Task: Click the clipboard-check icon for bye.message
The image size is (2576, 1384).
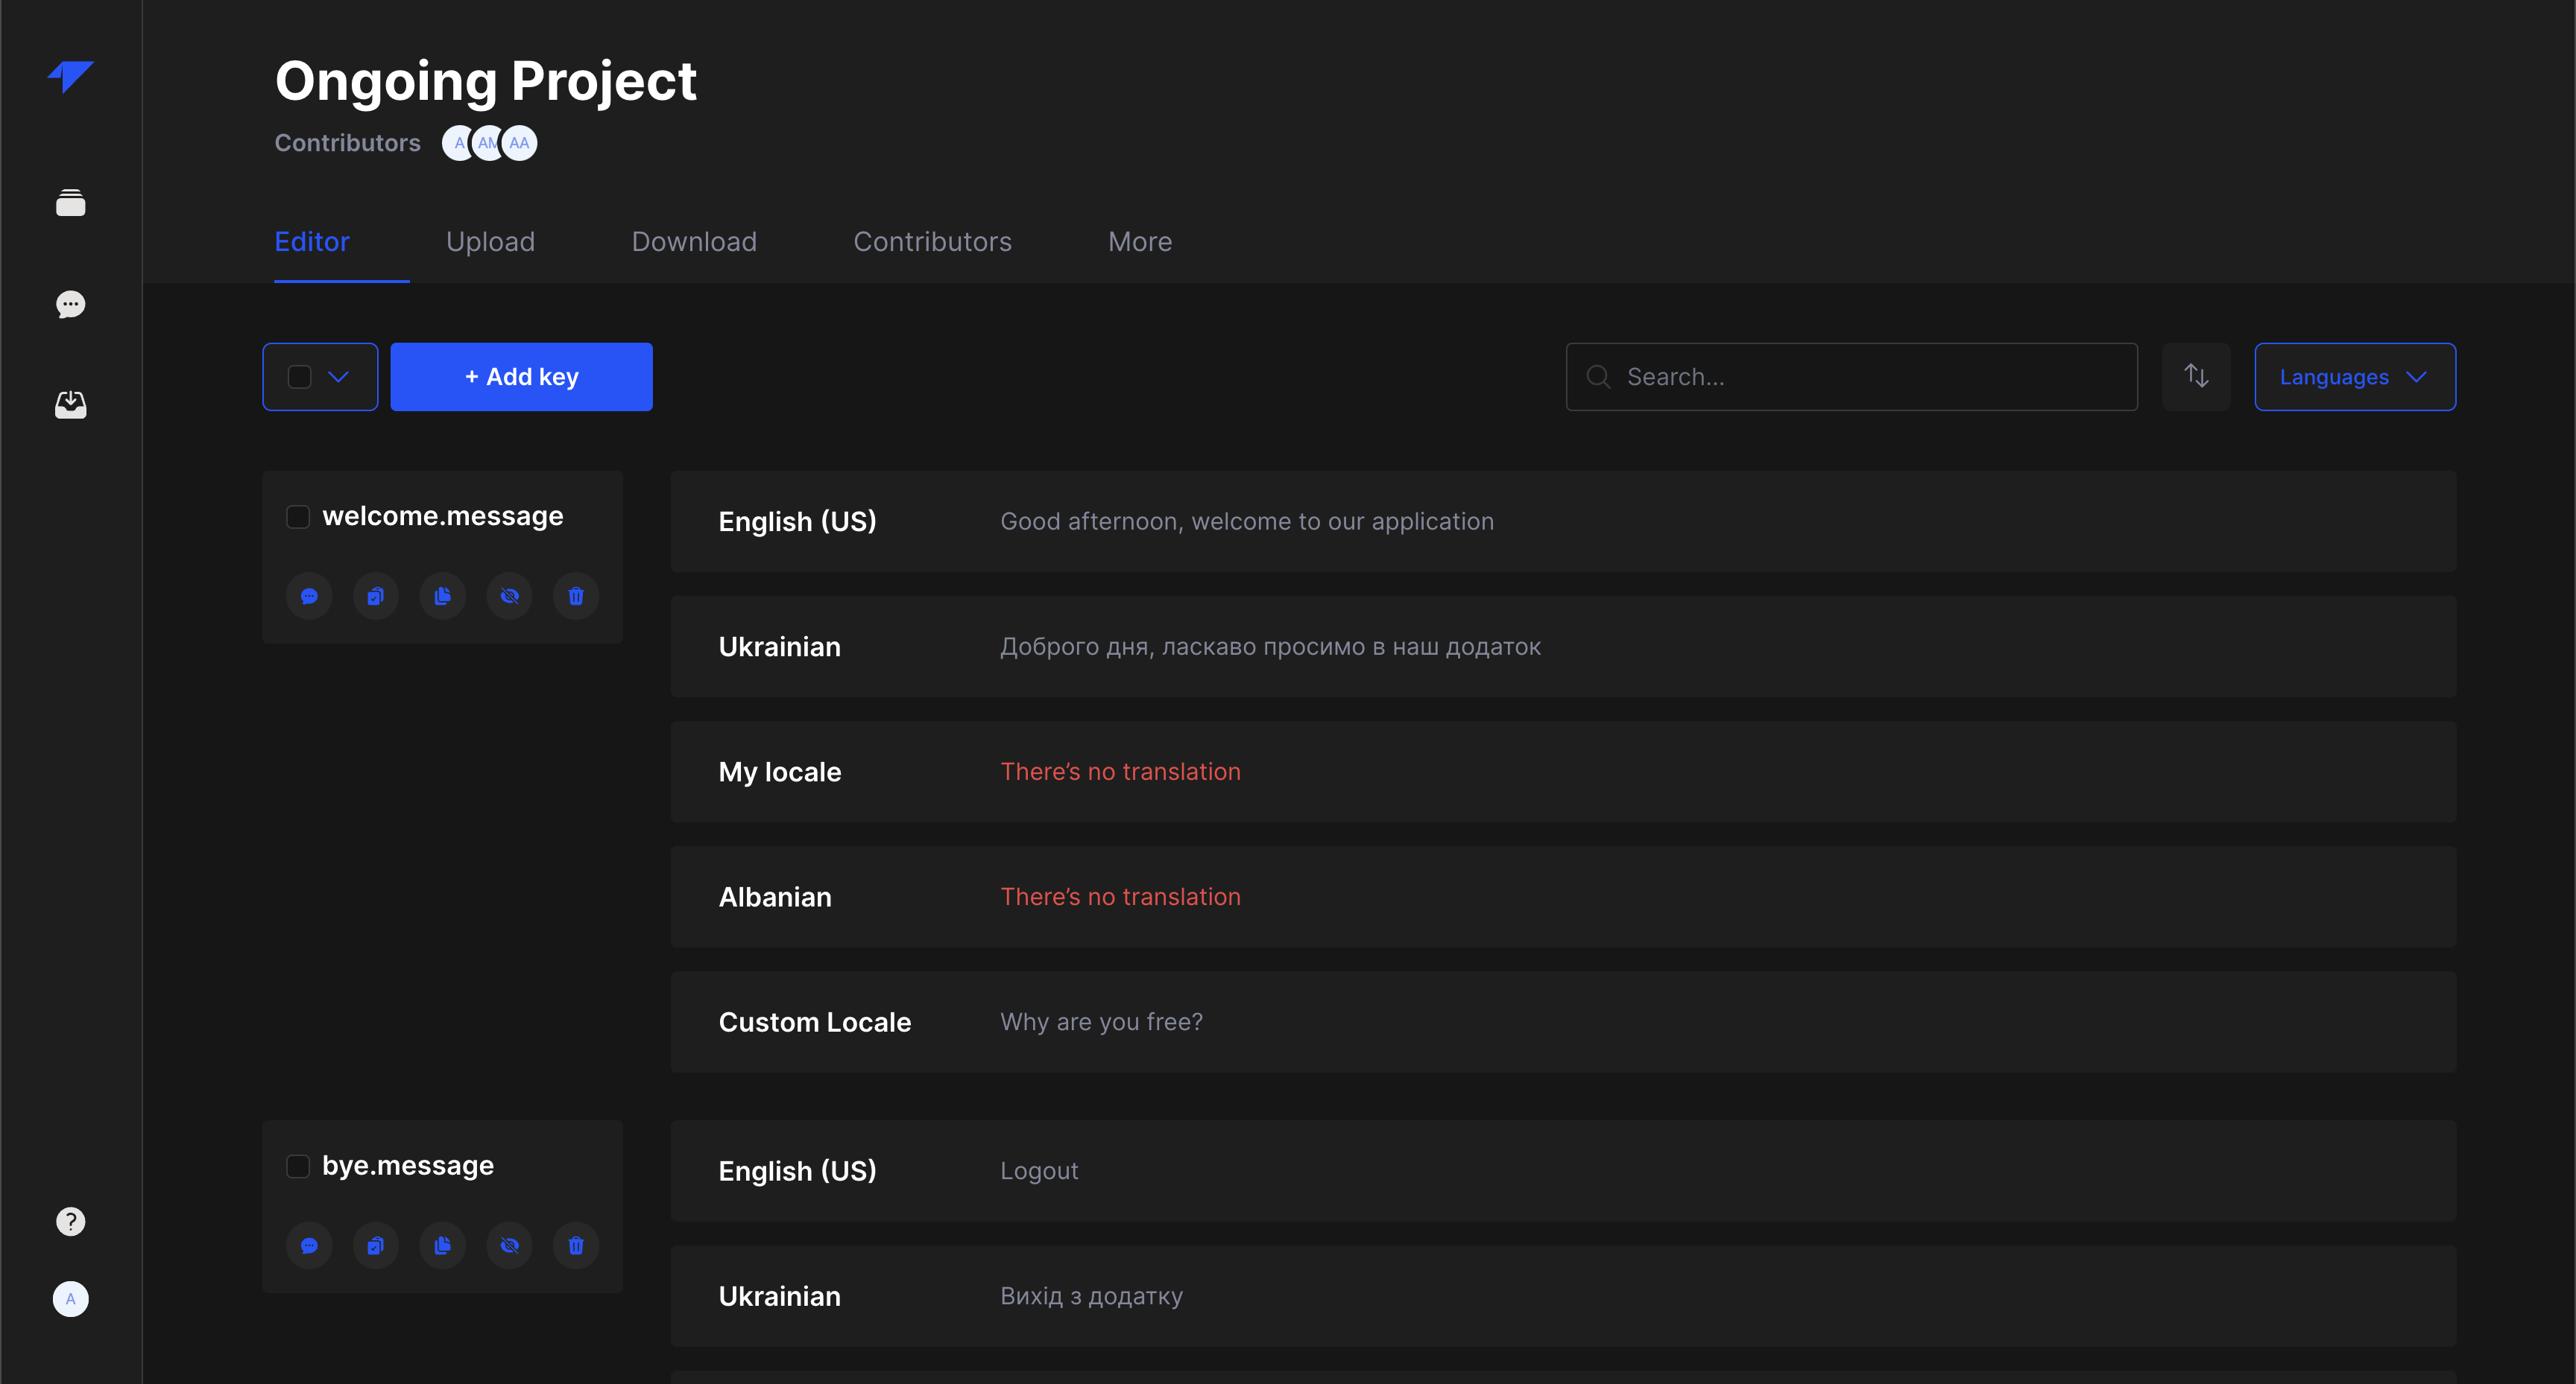Action: (376, 1246)
